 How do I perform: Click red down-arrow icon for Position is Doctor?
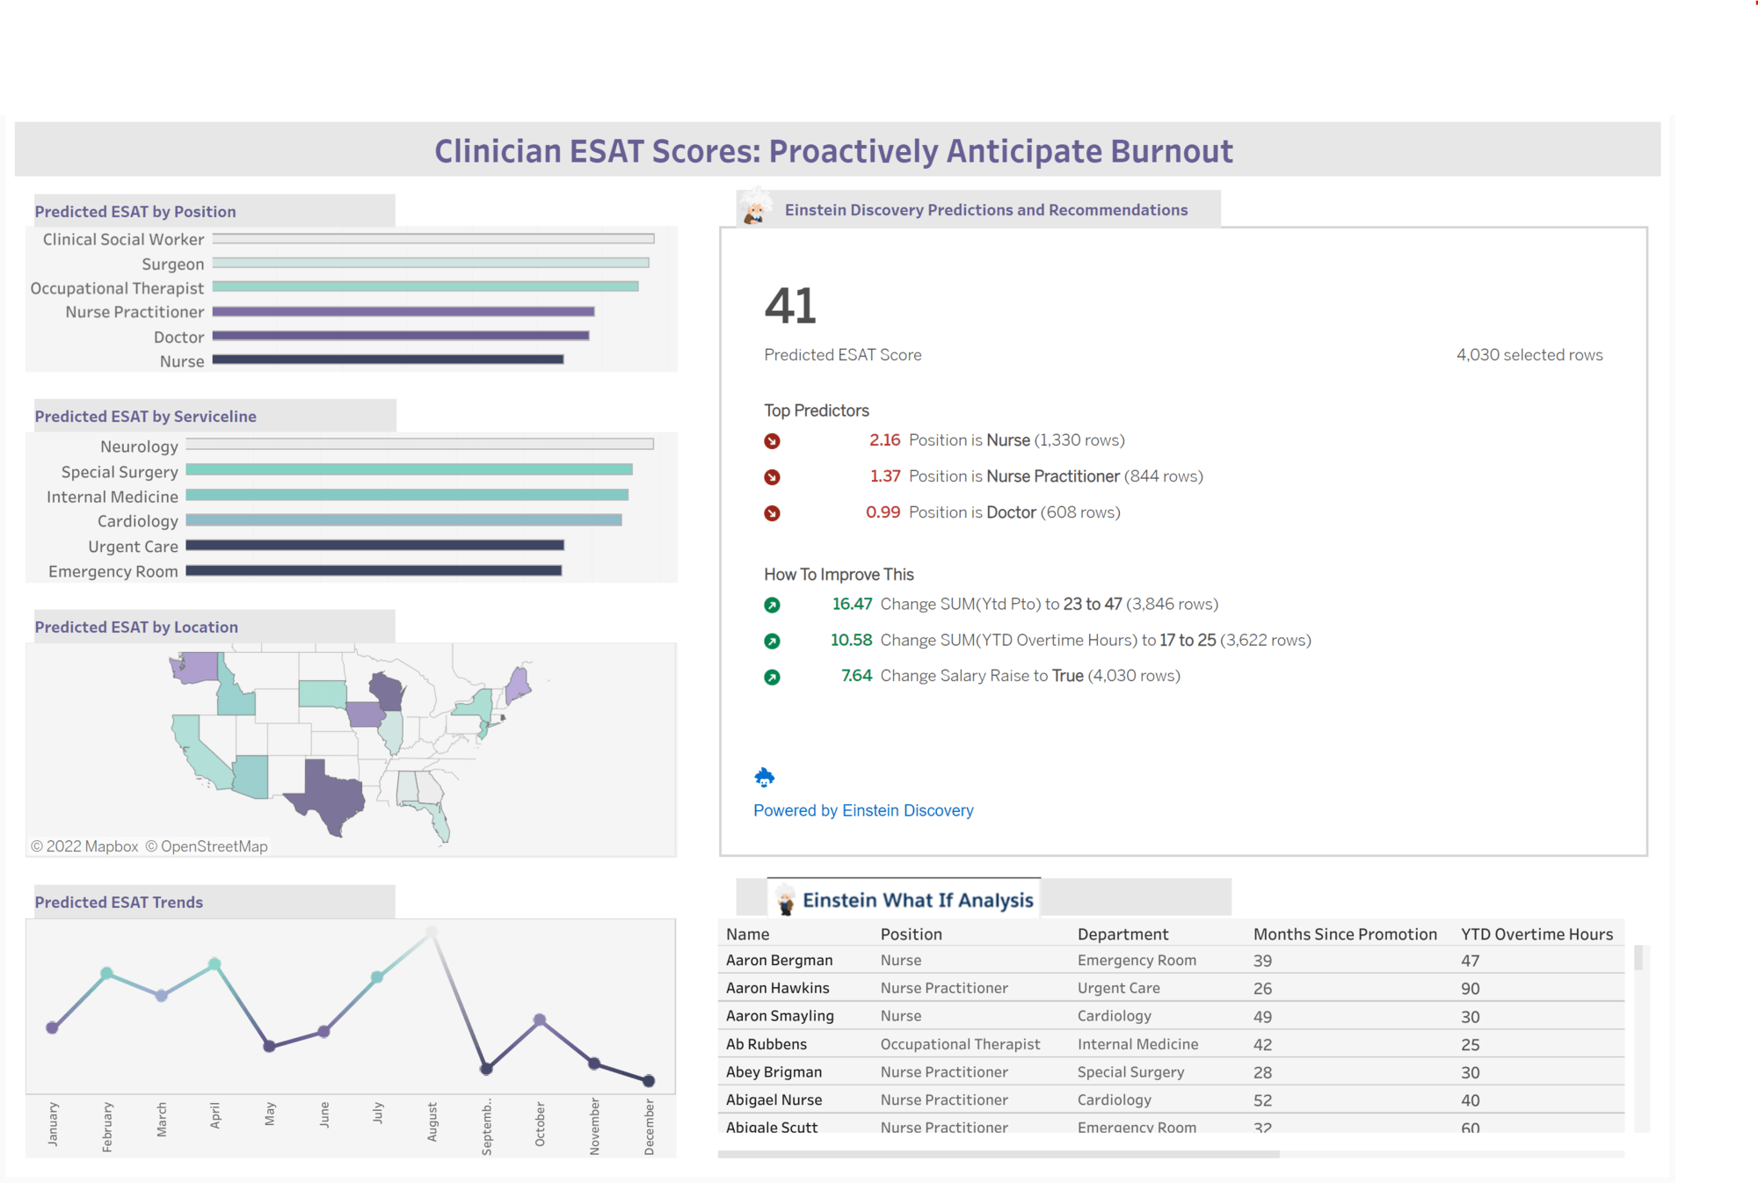pos(772,513)
